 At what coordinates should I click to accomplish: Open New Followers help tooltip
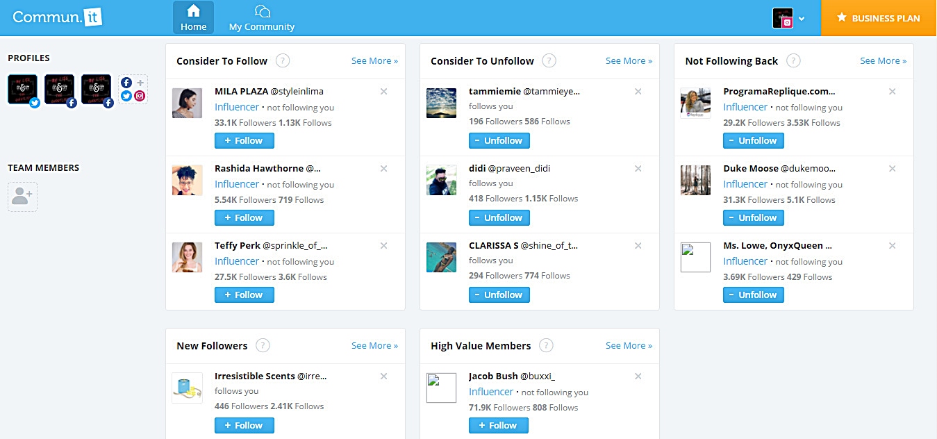(x=263, y=345)
